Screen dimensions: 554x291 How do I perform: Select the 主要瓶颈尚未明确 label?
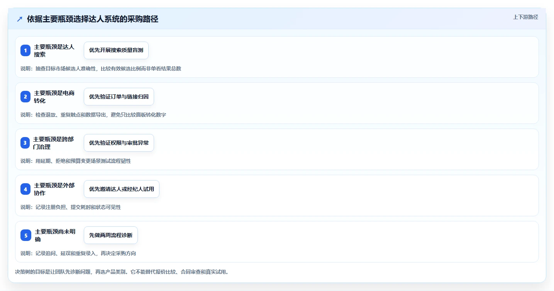click(x=55, y=235)
